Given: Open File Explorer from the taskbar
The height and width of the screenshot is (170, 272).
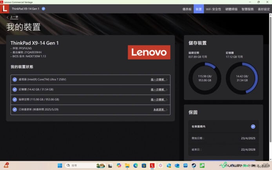Looking at the screenshot, I should [127, 166].
